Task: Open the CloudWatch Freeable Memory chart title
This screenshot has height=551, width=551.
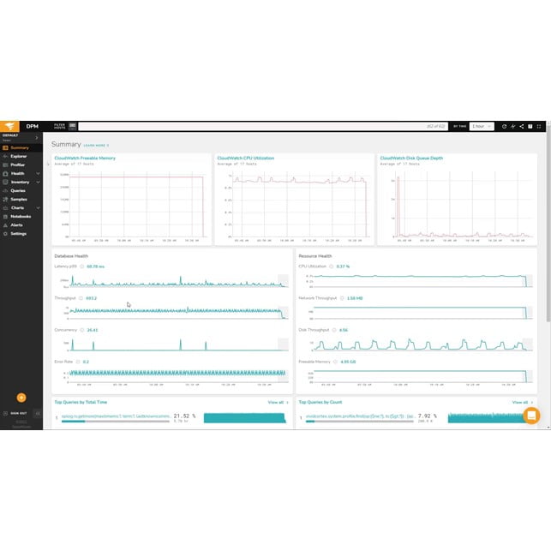Action: click(x=85, y=158)
